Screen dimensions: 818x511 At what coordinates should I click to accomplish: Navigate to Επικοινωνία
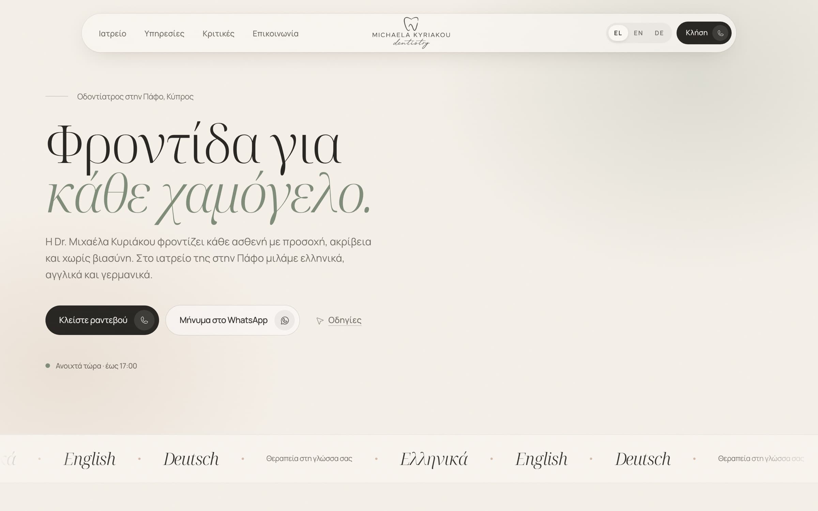pyautogui.click(x=275, y=33)
